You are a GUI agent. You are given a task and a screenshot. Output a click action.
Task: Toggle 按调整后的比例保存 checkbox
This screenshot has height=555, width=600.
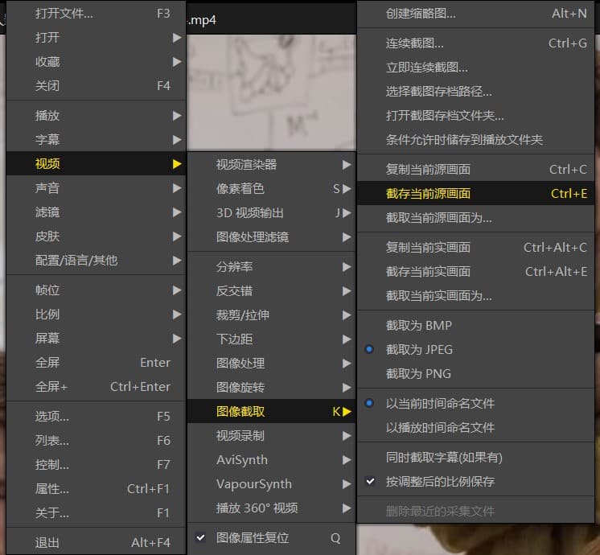click(440, 482)
